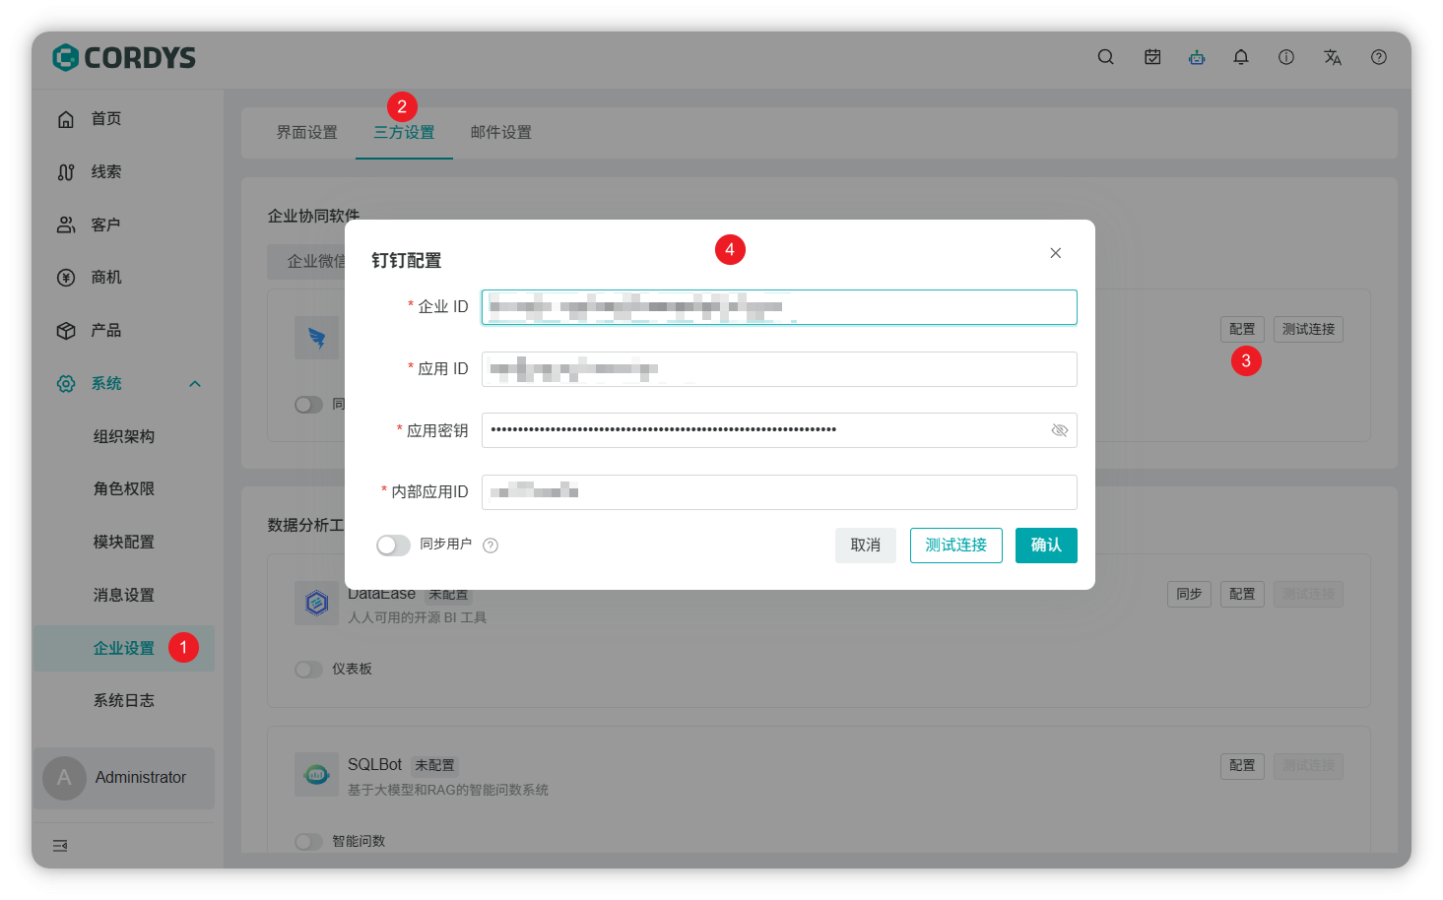Image resolution: width=1443 pixels, height=900 pixels.
Task: Toggle the 智能问数 switch
Action: [x=308, y=842]
